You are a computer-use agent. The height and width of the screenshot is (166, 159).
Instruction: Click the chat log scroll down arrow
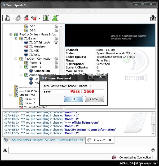[x=153, y=134]
